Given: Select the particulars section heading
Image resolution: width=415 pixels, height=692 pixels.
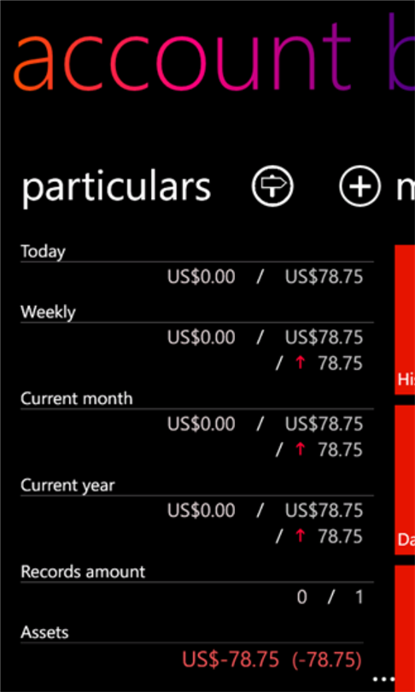Looking at the screenshot, I should (x=116, y=187).
